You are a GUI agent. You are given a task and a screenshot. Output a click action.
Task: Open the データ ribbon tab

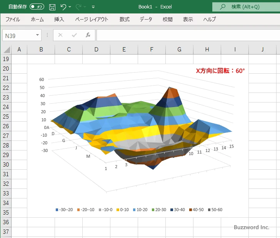point(146,19)
